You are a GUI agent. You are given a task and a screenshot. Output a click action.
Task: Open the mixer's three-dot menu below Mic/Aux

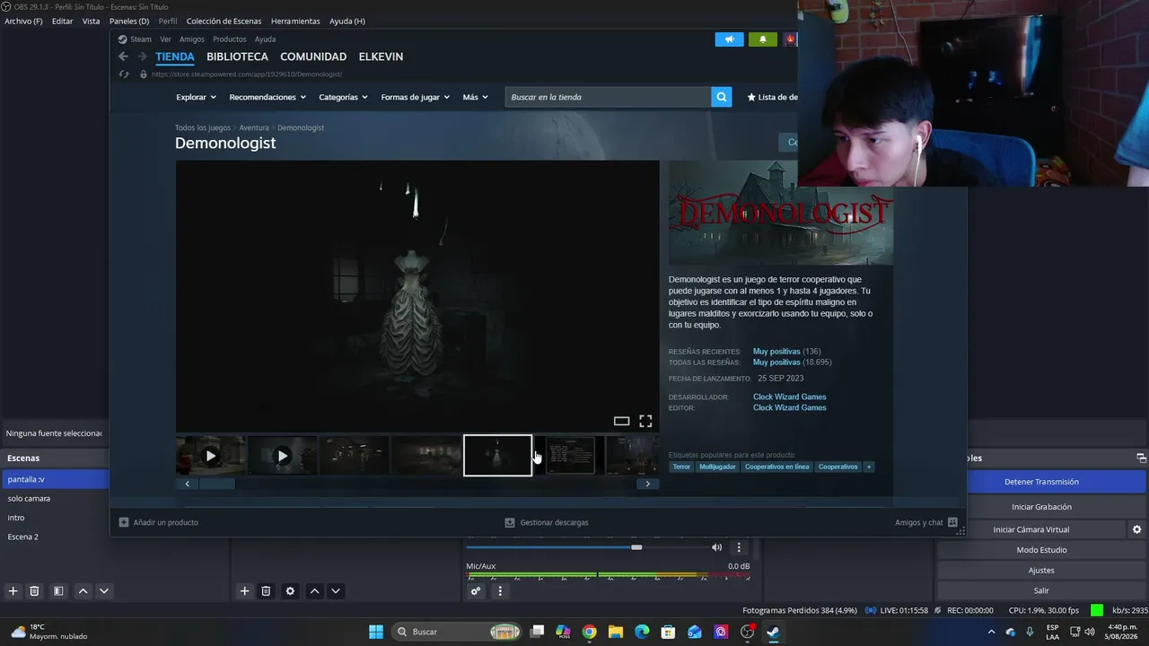(500, 591)
